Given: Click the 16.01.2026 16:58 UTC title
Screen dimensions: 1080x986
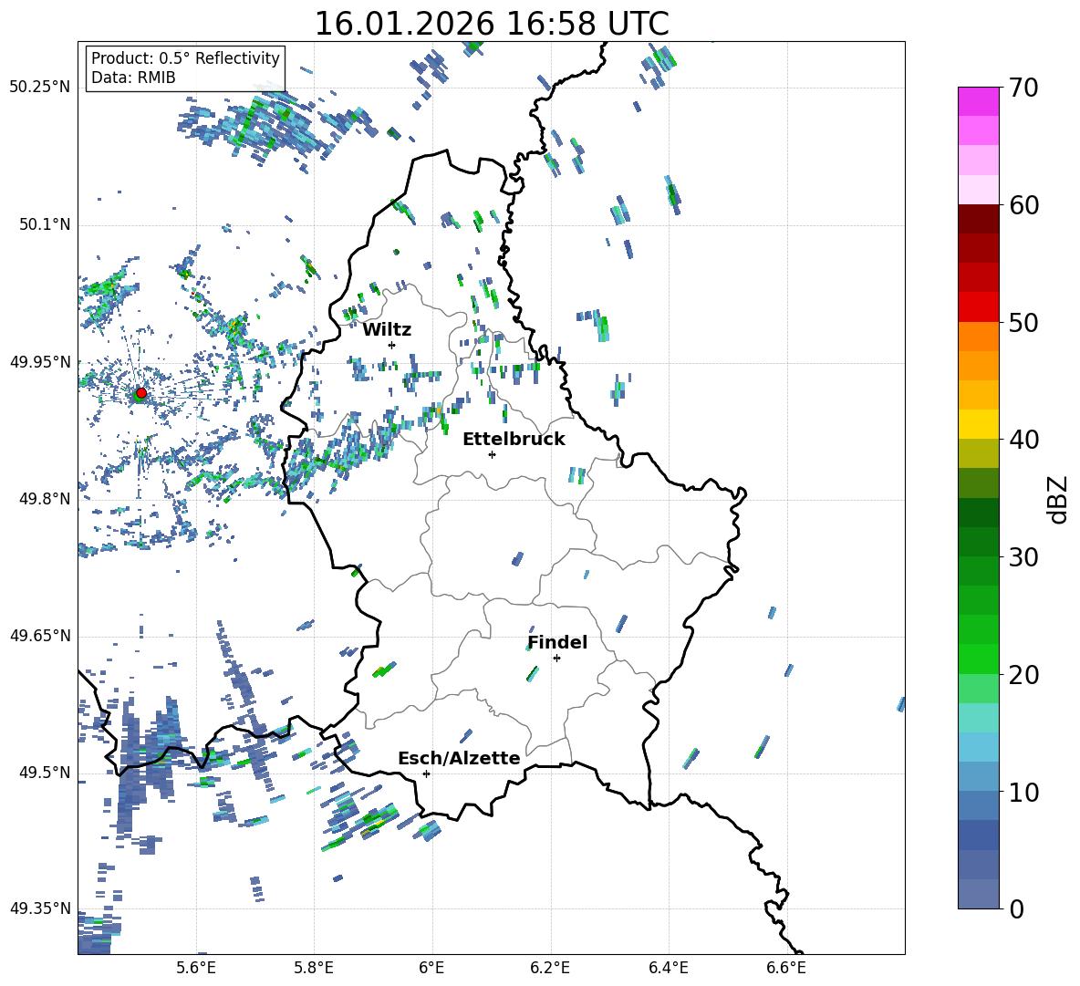Looking at the screenshot, I should point(491,24).
